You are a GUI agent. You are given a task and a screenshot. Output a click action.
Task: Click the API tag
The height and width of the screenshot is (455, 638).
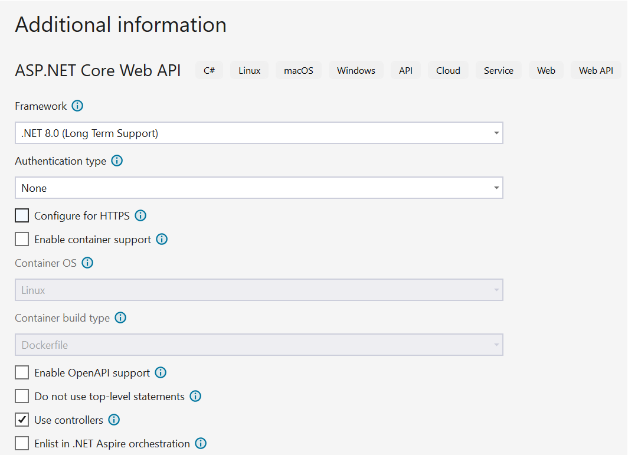coord(405,70)
